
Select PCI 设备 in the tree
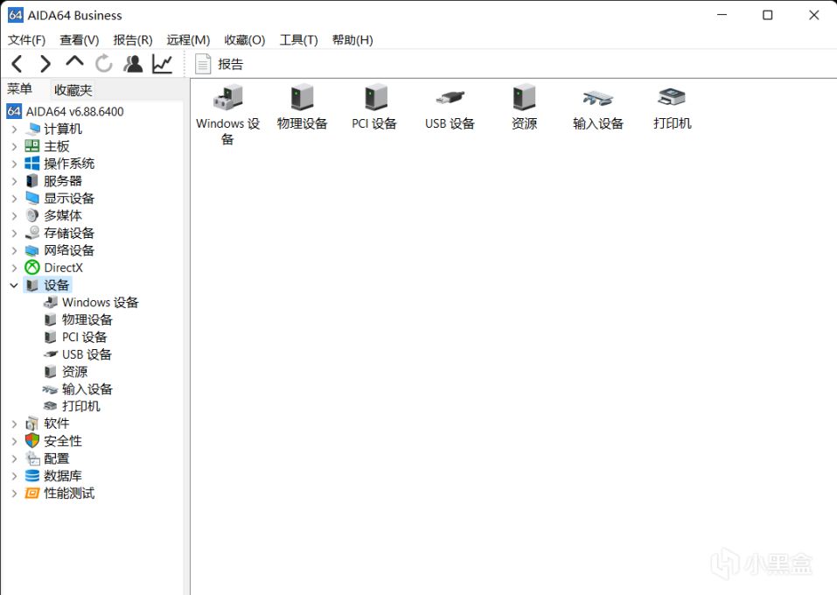[x=84, y=337]
